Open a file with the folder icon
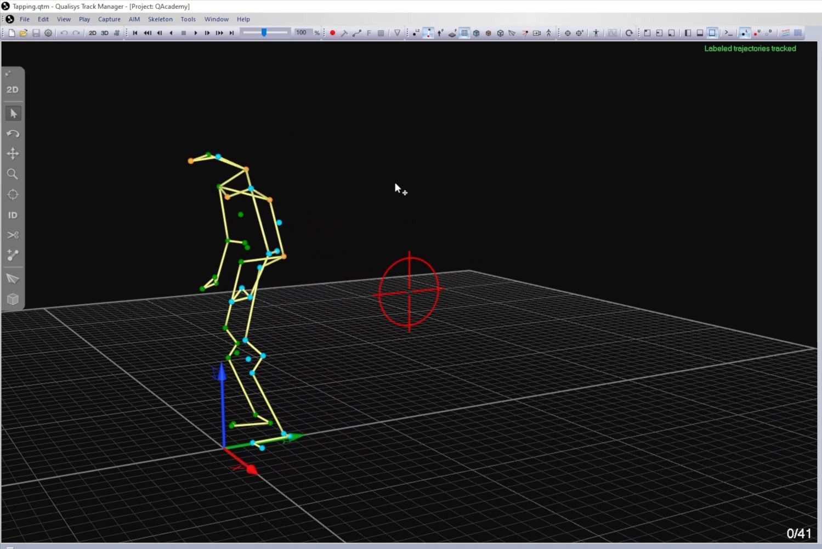The image size is (822, 549). pos(24,33)
